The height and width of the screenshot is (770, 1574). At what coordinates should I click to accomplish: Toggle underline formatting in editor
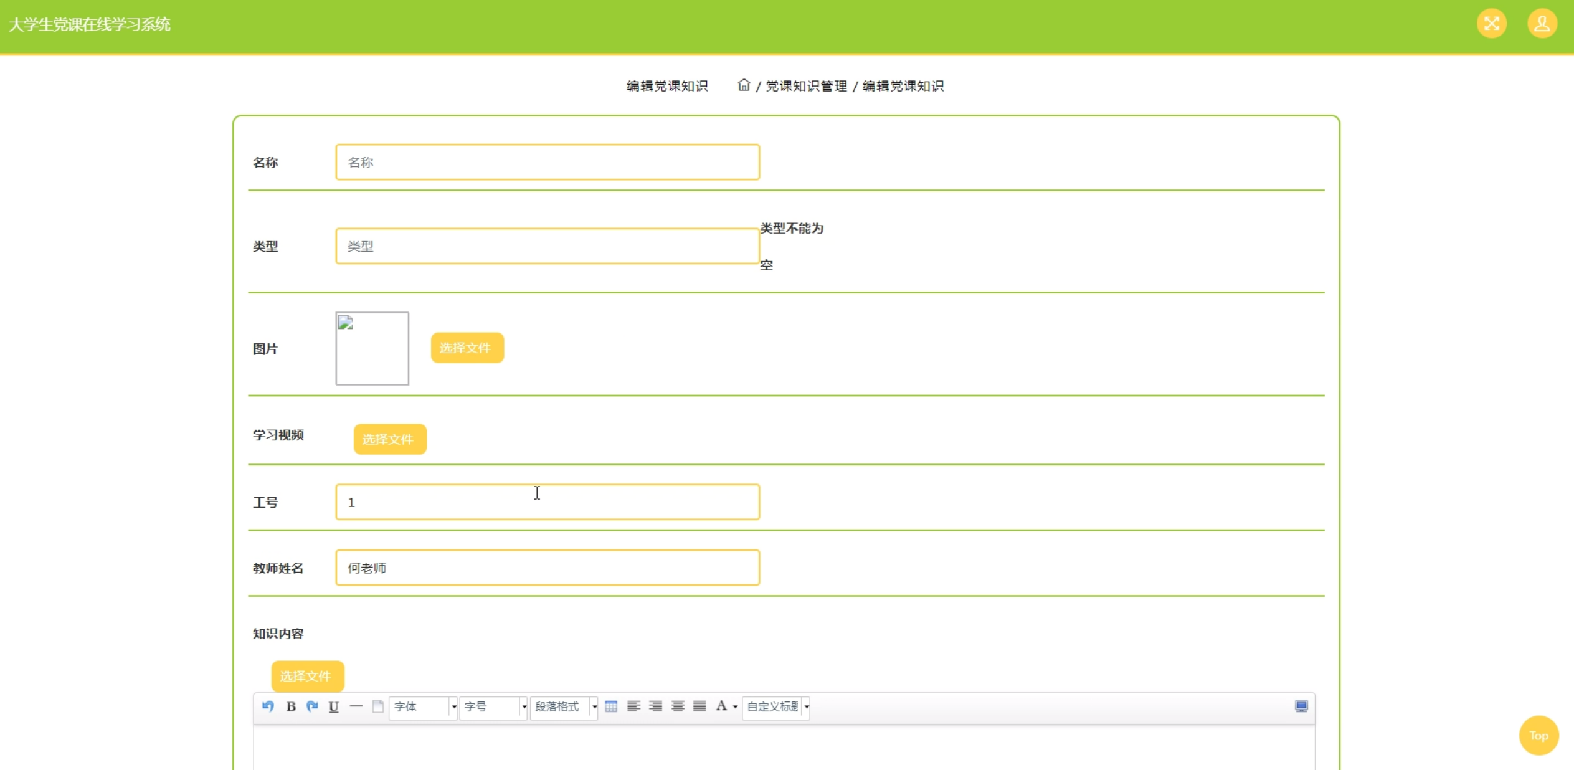334,706
